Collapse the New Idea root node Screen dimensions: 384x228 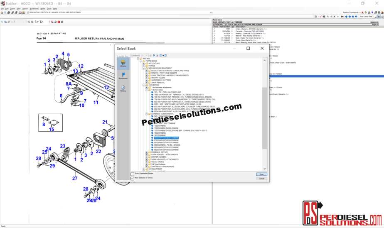[x=138, y=59]
